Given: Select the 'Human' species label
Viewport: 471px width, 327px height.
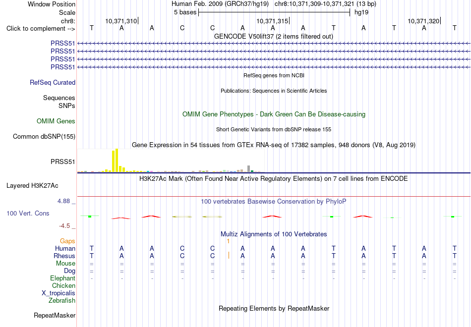Looking at the screenshot, I should point(65,248).
